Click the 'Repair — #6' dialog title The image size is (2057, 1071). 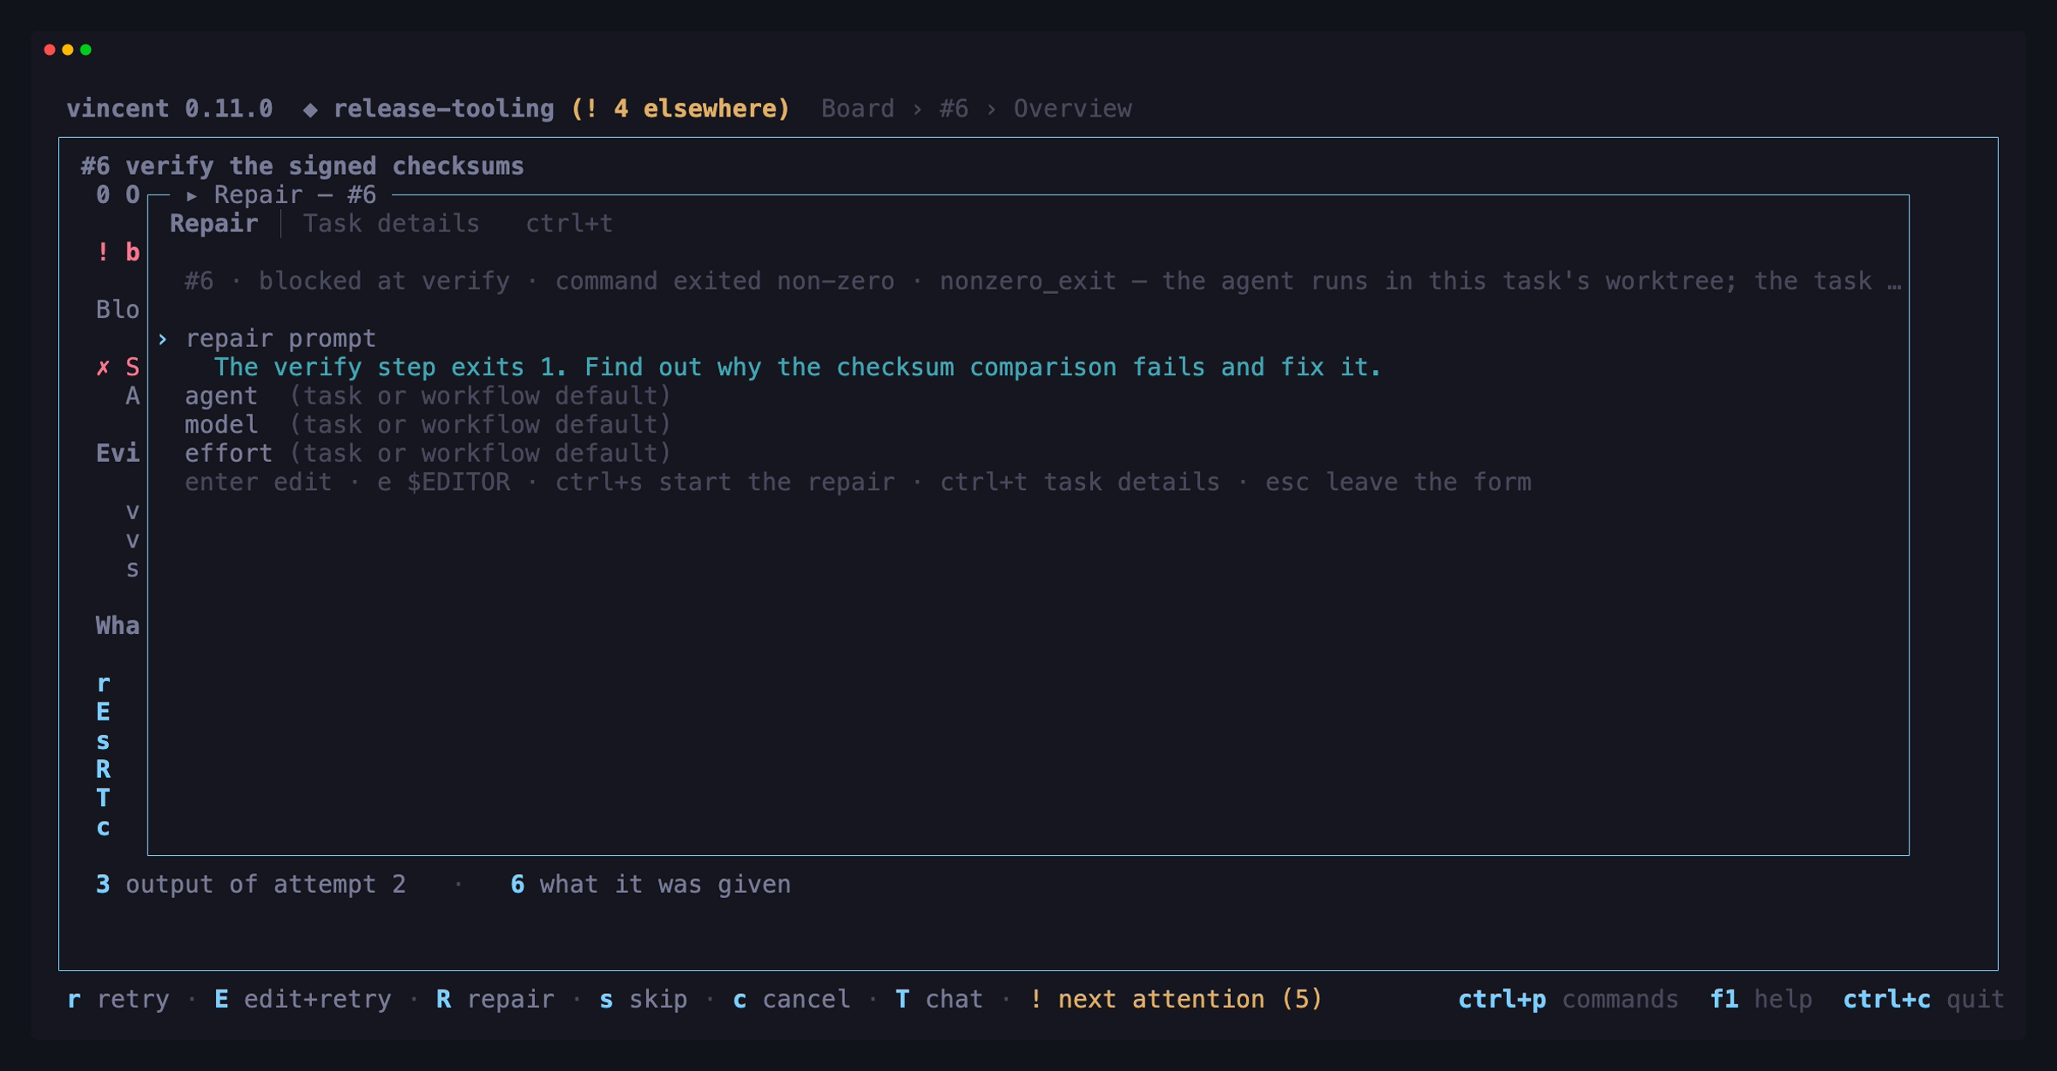(295, 195)
